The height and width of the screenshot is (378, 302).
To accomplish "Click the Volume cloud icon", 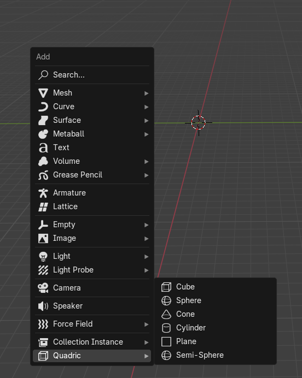I will (43, 161).
